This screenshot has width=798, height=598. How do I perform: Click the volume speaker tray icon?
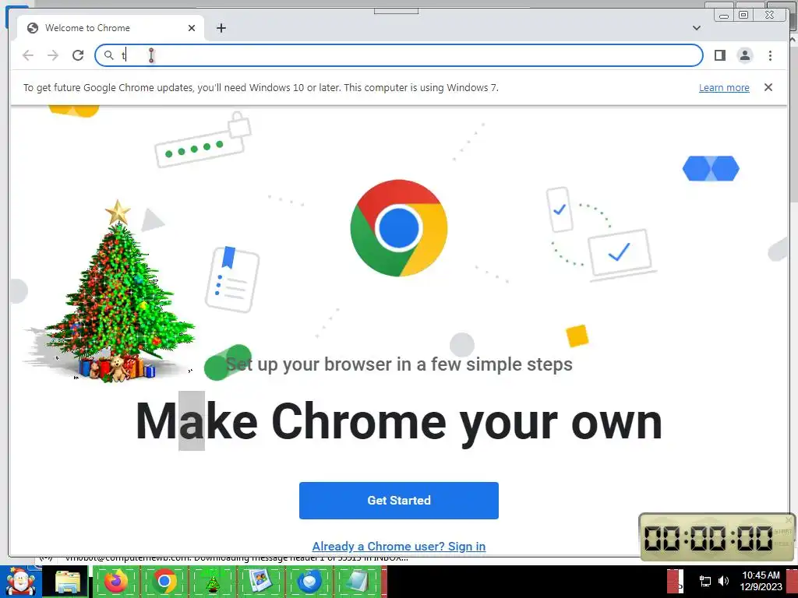[722, 581]
